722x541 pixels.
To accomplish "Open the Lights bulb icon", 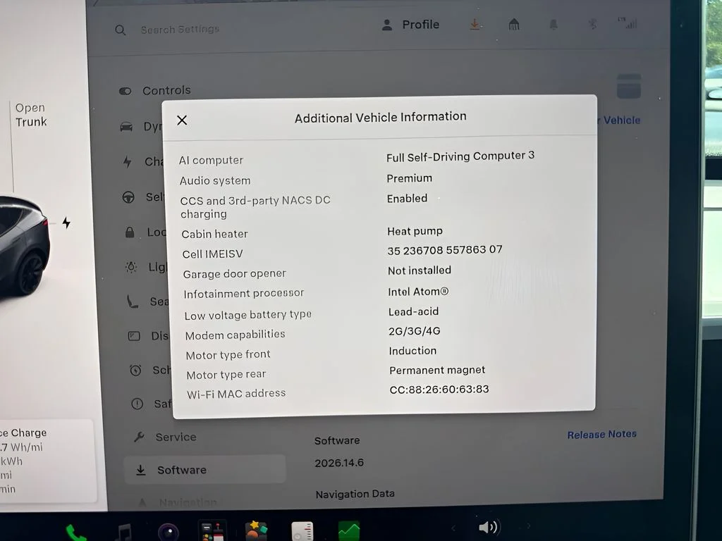I will [131, 267].
